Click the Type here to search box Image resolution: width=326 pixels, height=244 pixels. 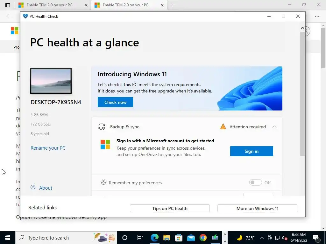tap(66, 238)
